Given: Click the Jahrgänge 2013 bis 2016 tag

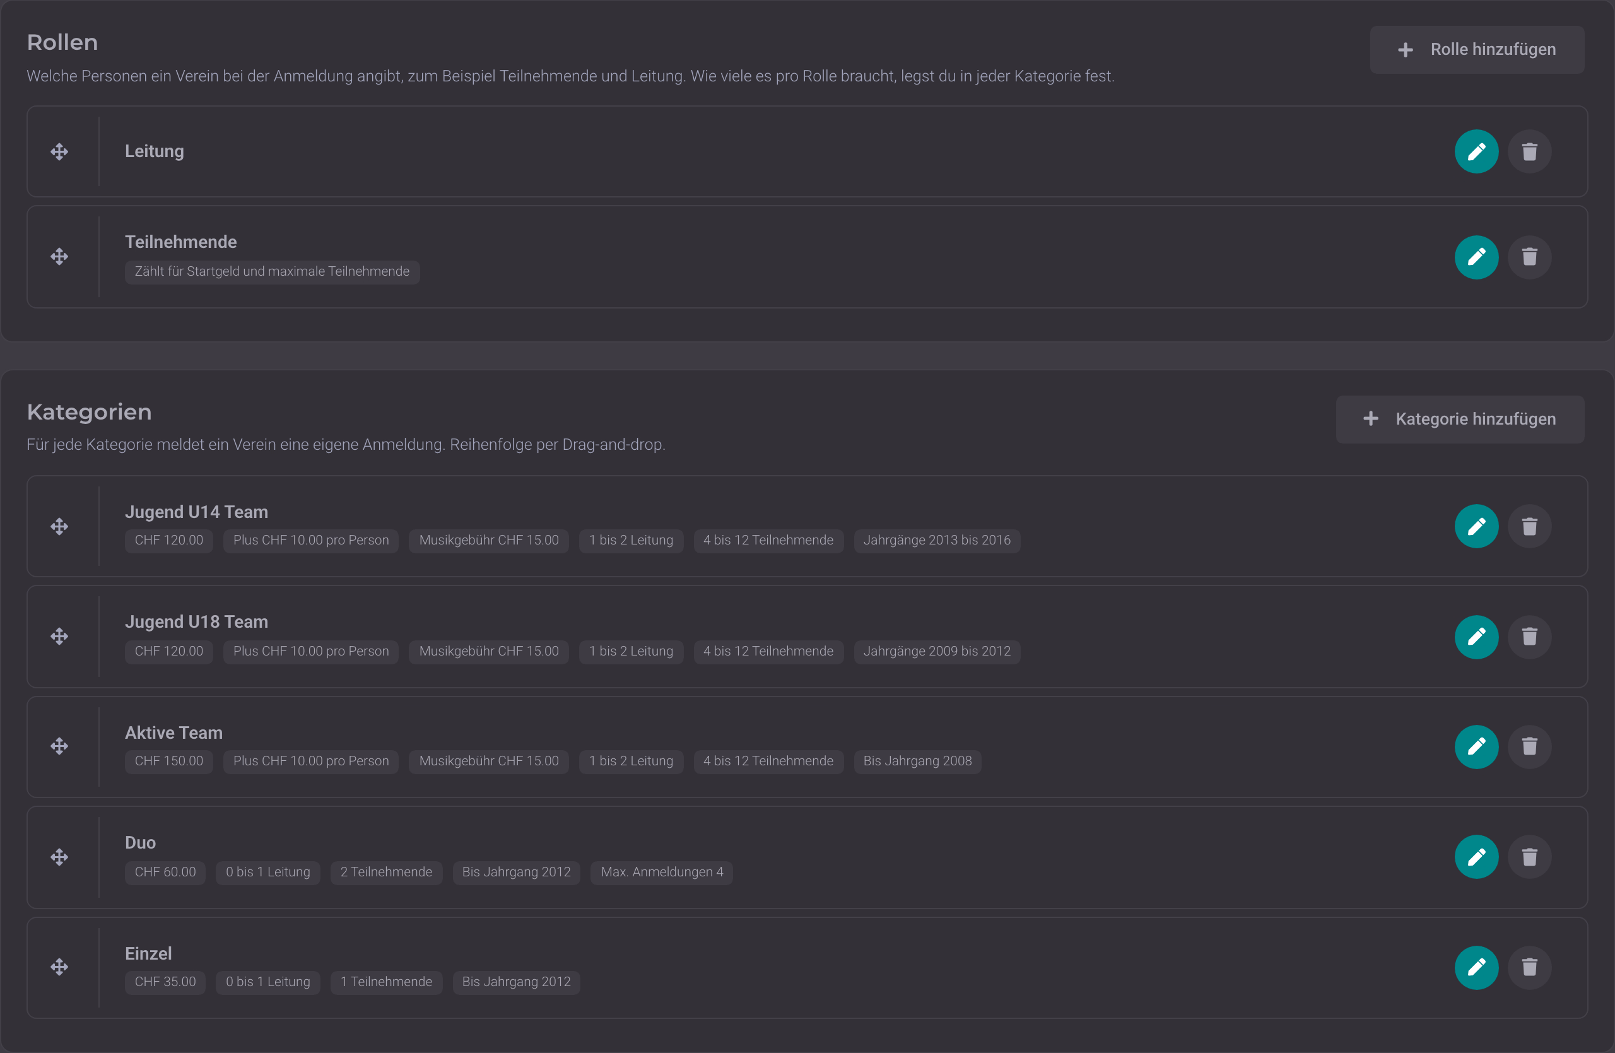Looking at the screenshot, I should tap(936, 541).
